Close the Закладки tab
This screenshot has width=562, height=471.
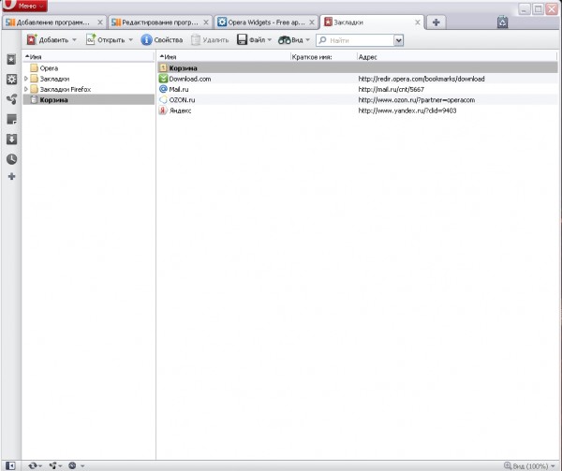coord(418,22)
